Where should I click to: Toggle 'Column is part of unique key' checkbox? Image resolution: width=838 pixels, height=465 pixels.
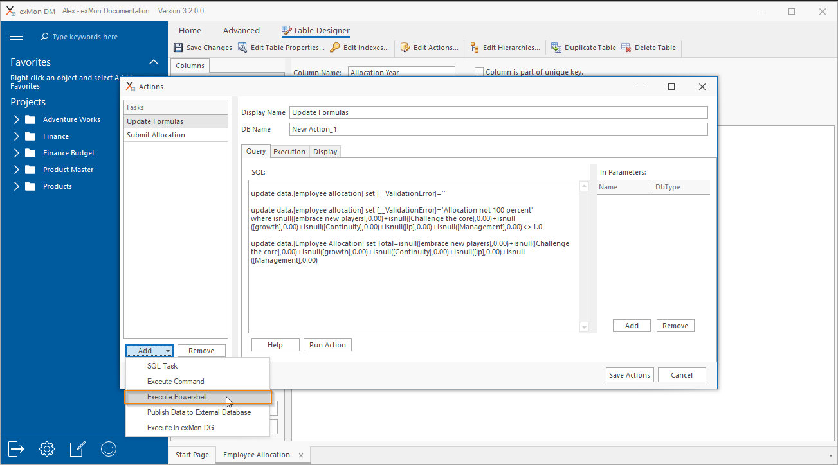[479, 72]
